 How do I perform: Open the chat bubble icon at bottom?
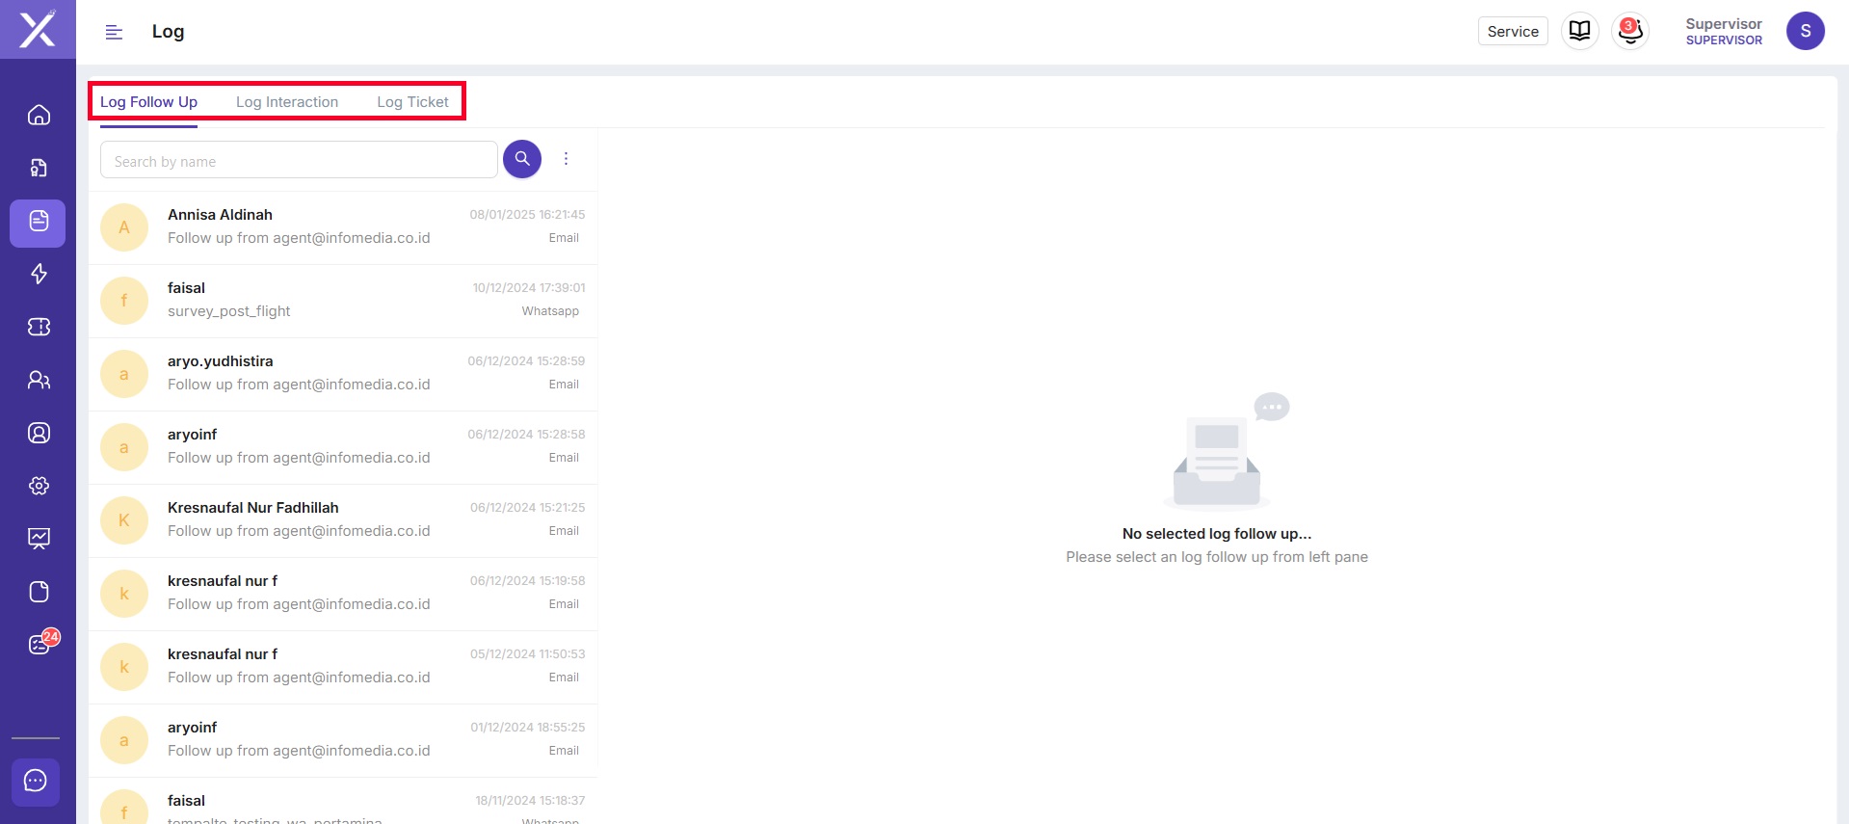coord(36,781)
